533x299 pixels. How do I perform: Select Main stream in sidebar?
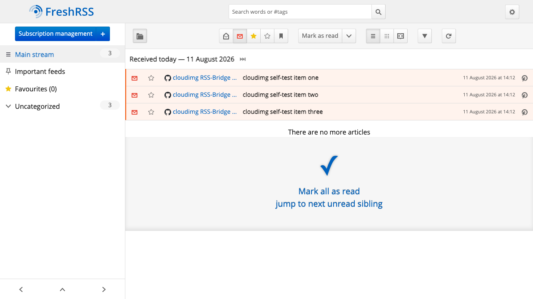click(x=35, y=54)
